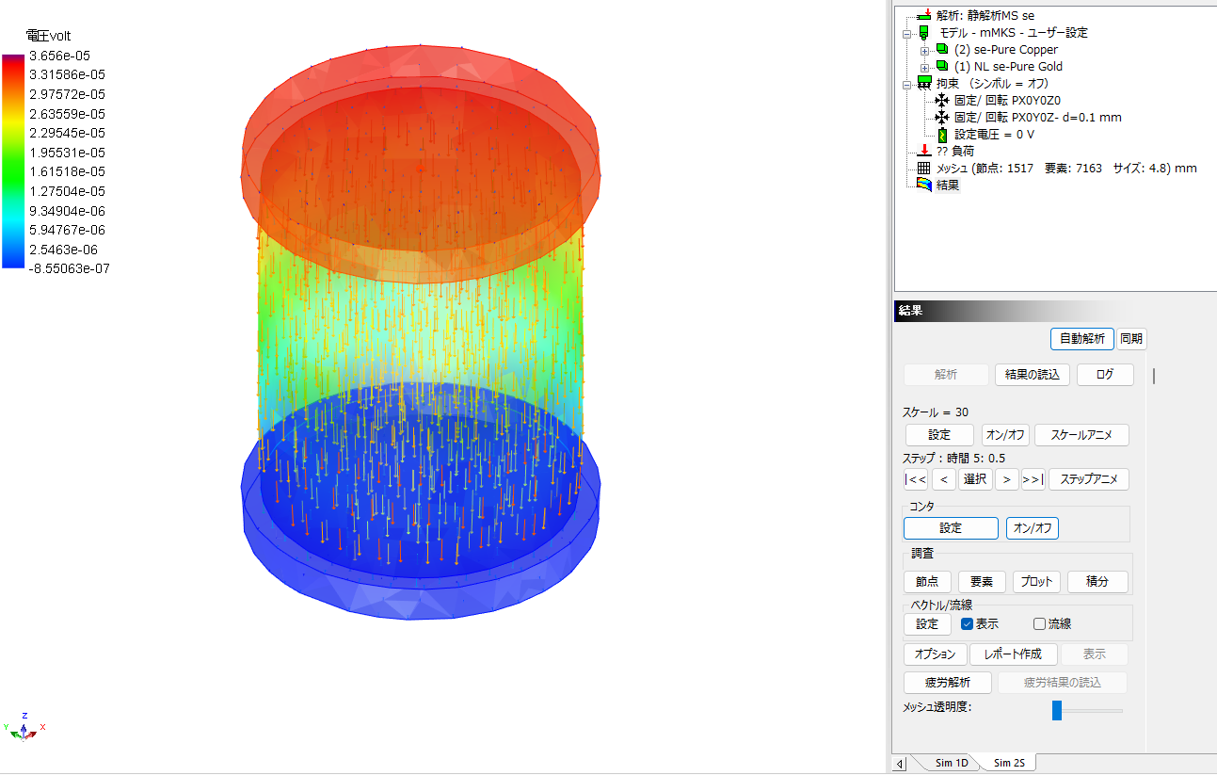
Task: Expand the se-Pure Copper tree node
Action: coord(924,50)
